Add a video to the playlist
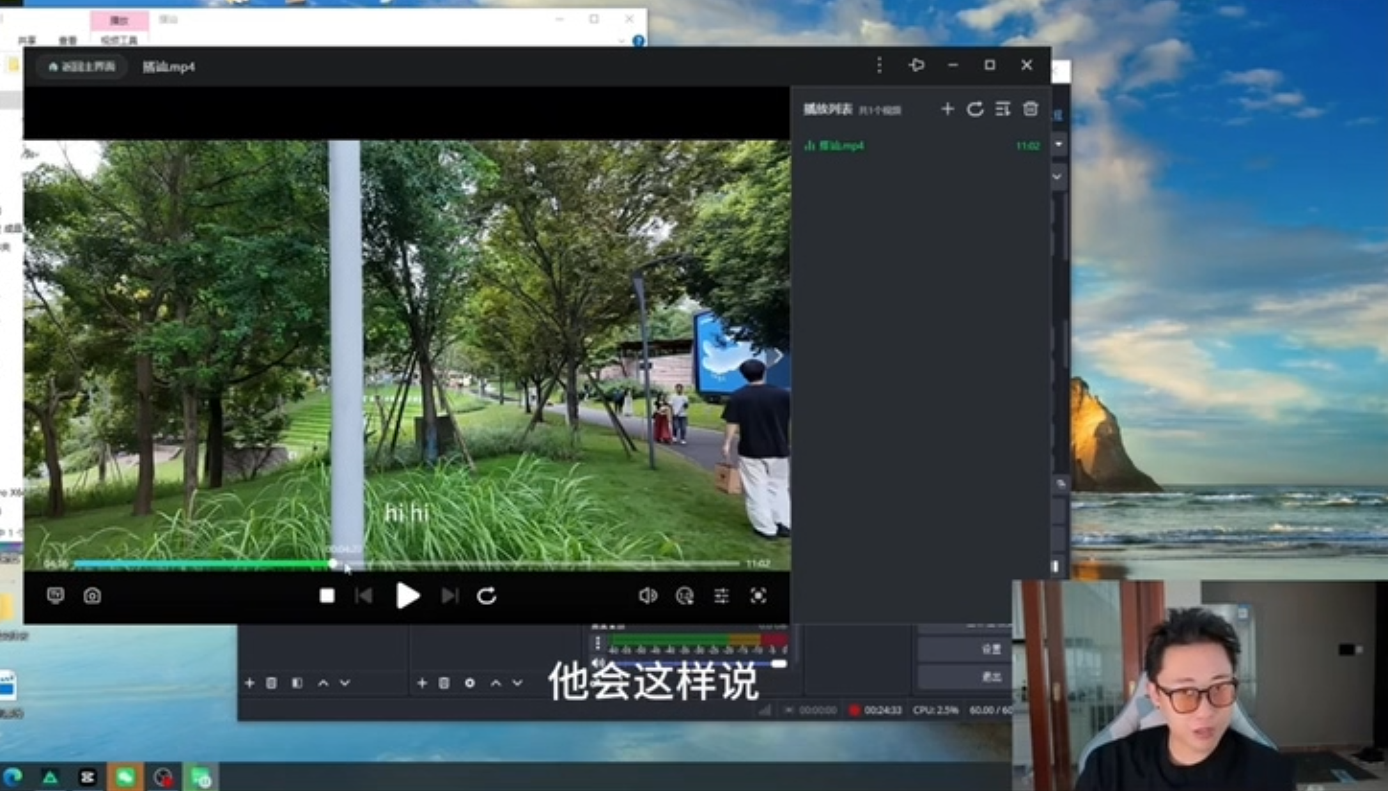1388x791 pixels. tap(947, 109)
